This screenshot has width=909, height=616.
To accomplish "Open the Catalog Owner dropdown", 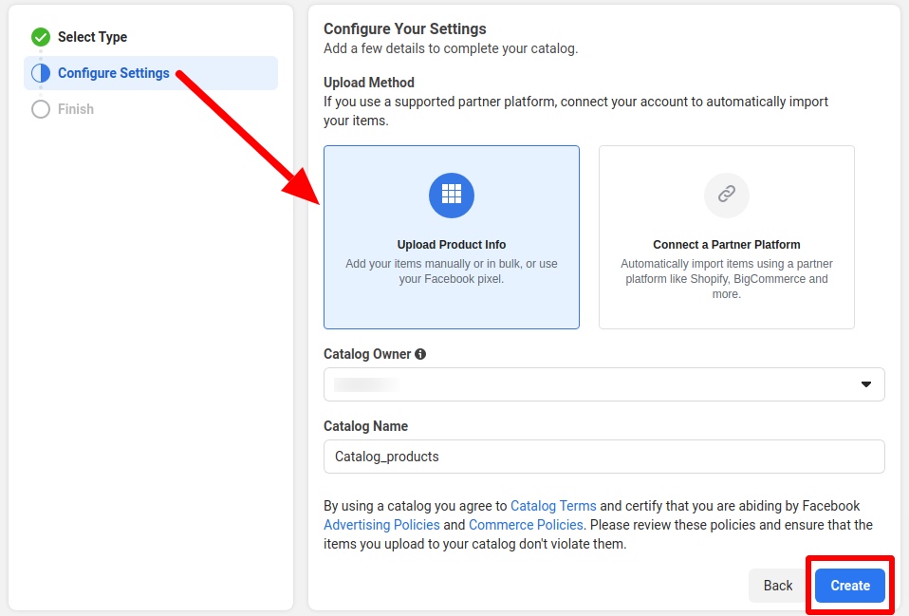I will point(603,384).
